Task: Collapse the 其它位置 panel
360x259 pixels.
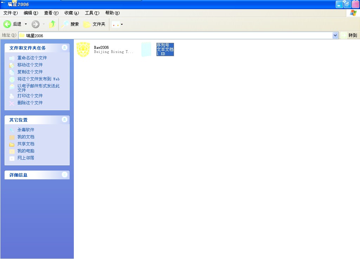Action: (x=65, y=119)
